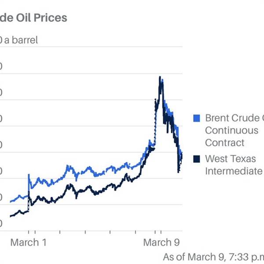The image size is (264, 264).
Task: Click the 'Intermediate' word in the legend
Action: (x=234, y=171)
